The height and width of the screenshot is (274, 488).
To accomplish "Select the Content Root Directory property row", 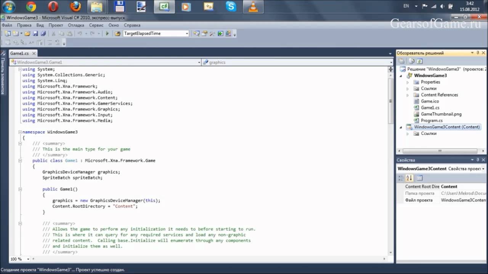I will (442, 186).
